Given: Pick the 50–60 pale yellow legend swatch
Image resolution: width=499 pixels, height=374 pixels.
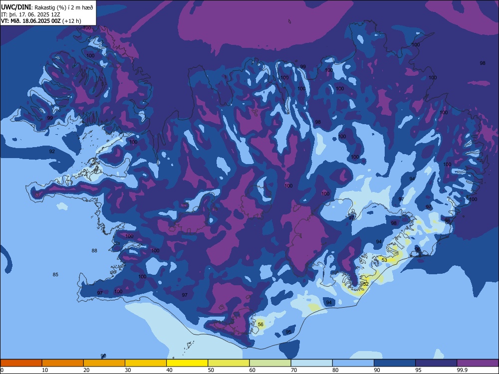Looking at the screenshot, I should click(229, 363).
